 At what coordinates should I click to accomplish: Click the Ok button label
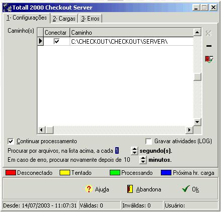[195, 189]
